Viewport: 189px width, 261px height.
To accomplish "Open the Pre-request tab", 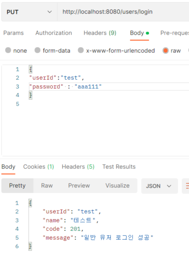I will point(175,33).
